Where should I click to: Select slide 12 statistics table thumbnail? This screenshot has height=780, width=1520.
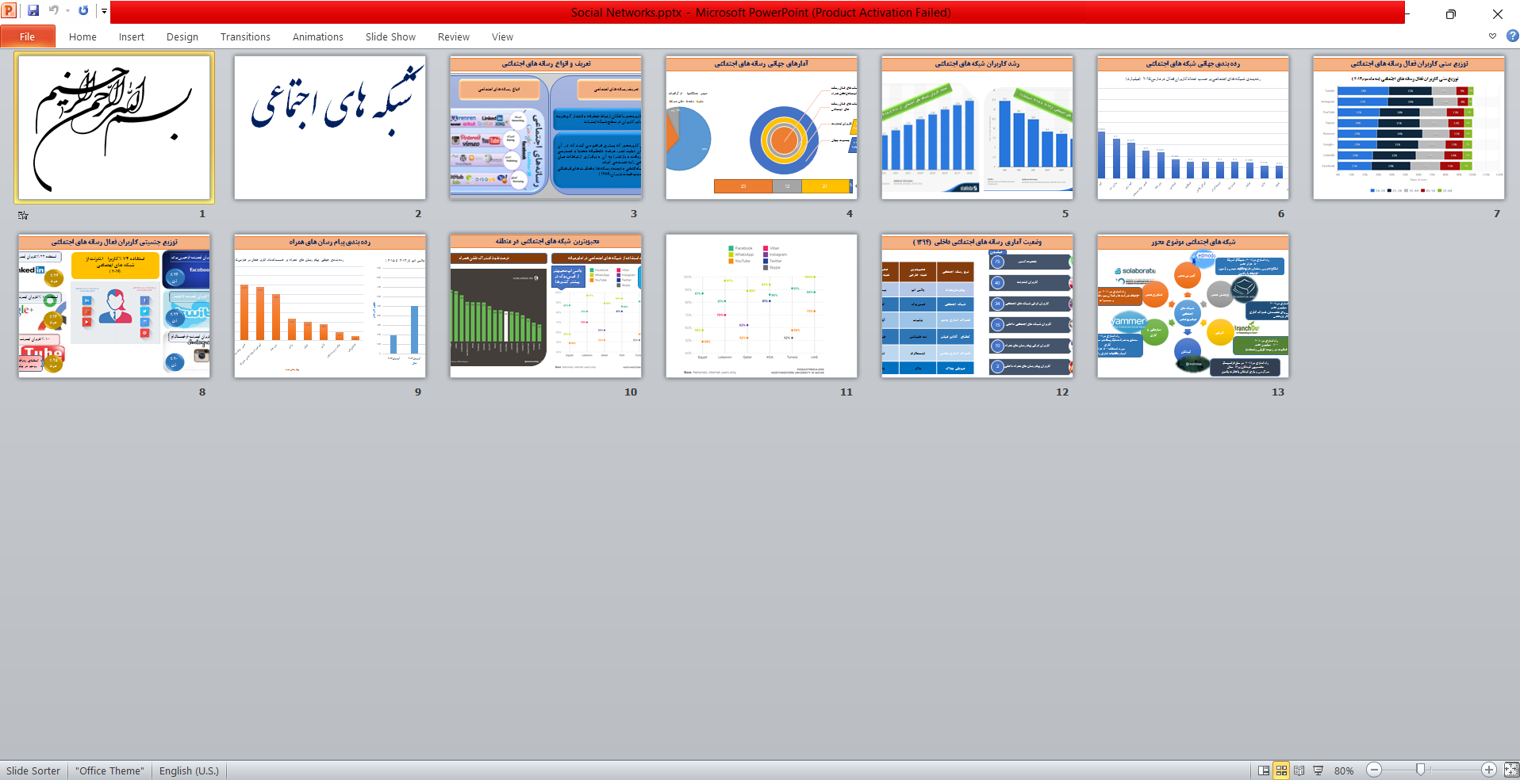pyautogui.click(x=977, y=306)
